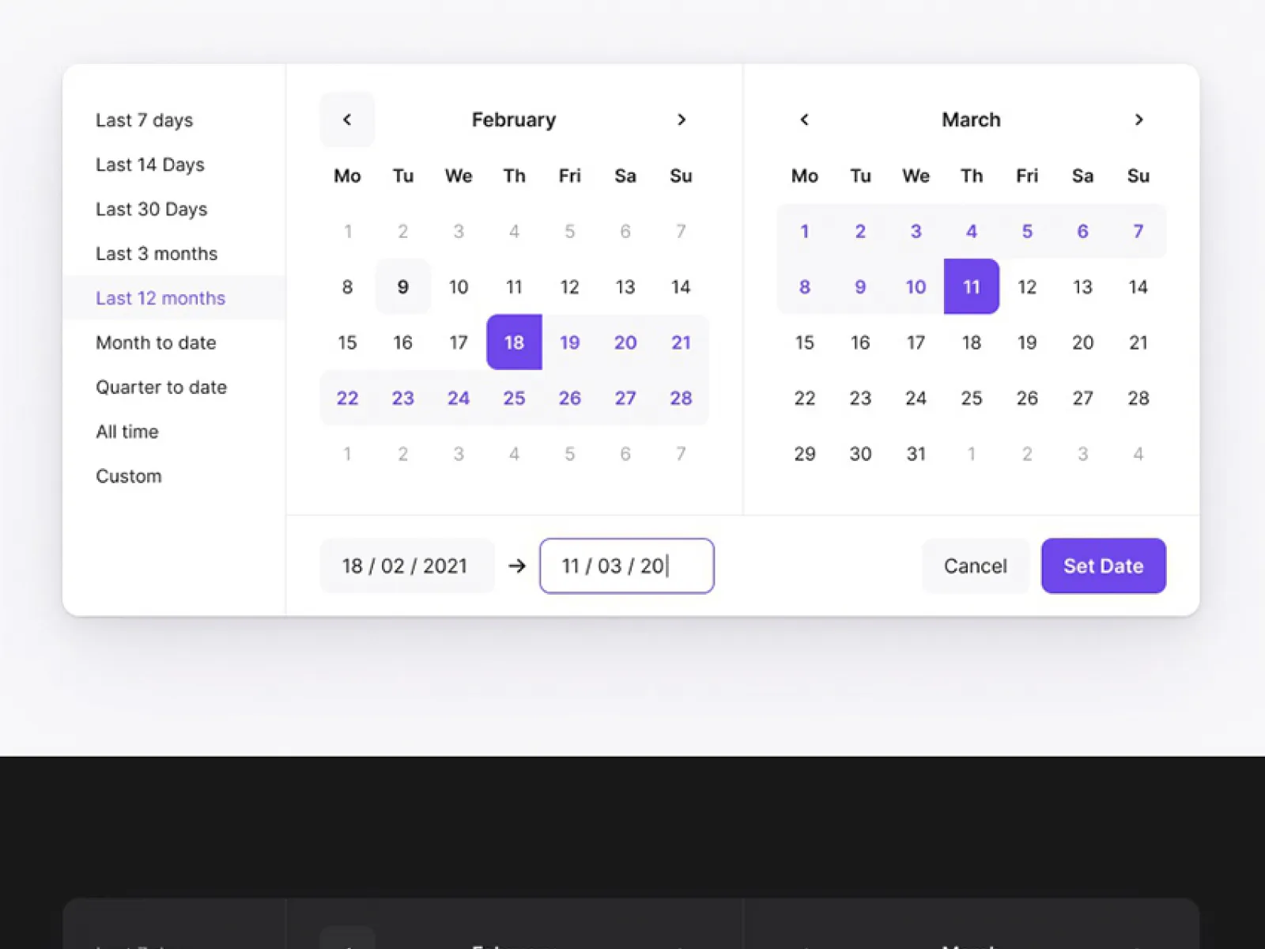Pick the Last 30 Days option

[151, 209]
